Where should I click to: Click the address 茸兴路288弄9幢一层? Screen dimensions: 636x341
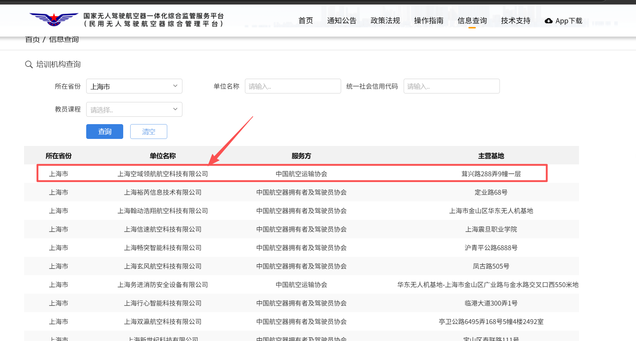pos(491,174)
